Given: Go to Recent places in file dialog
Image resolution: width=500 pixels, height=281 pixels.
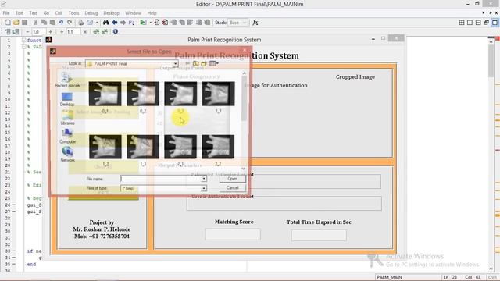Looking at the screenshot, I should pos(67,80).
